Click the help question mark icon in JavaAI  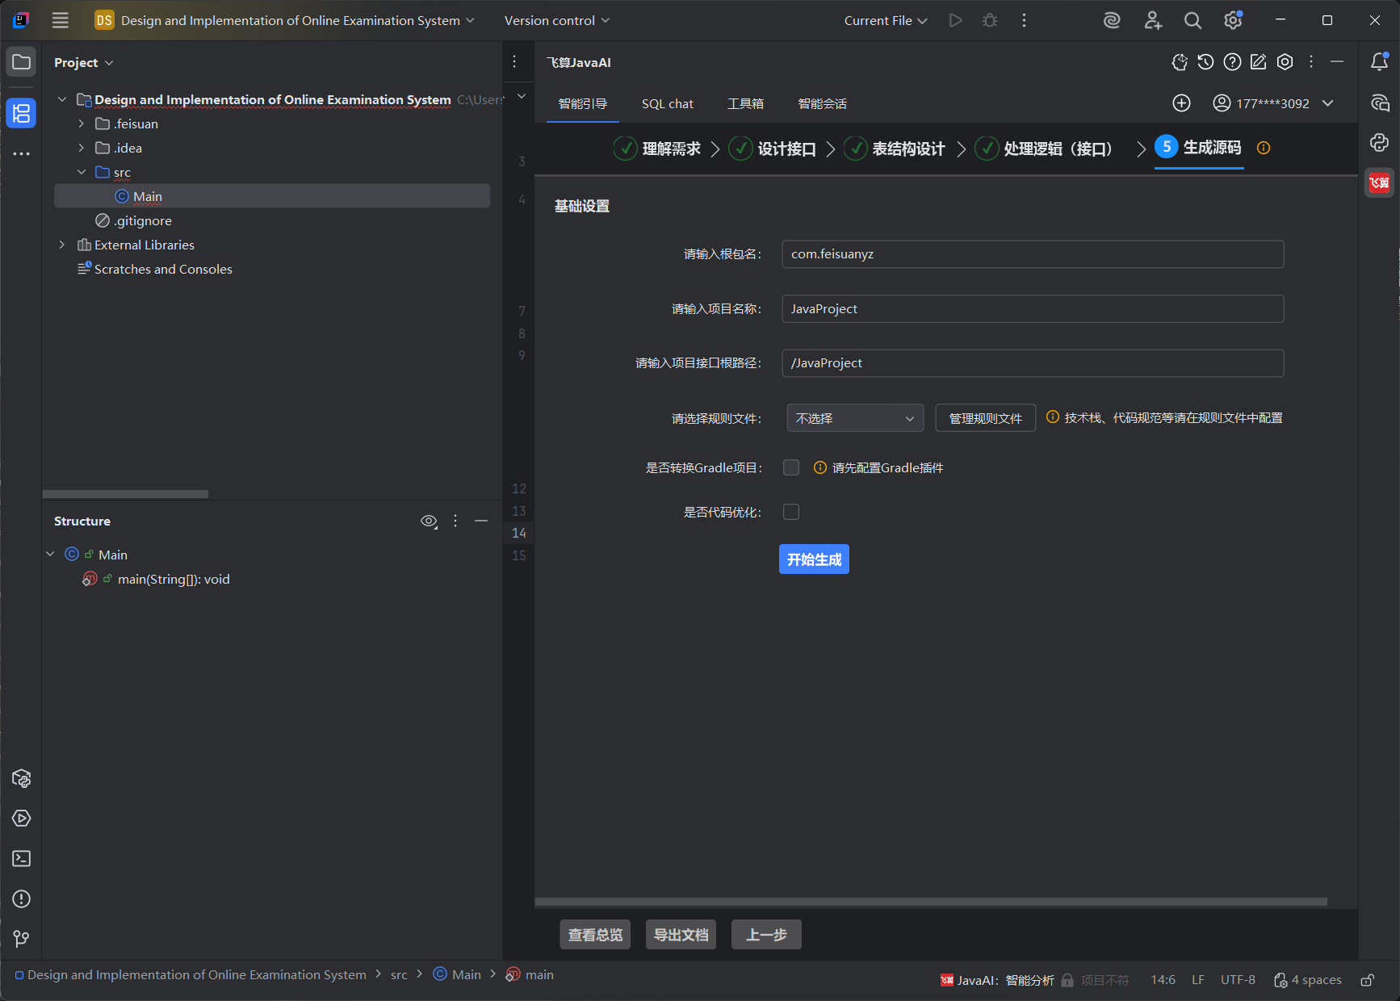[x=1232, y=62]
